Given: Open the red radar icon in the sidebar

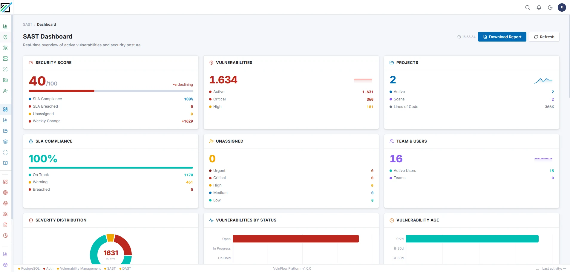Looking at the screenshot, I should pos(5,203).
